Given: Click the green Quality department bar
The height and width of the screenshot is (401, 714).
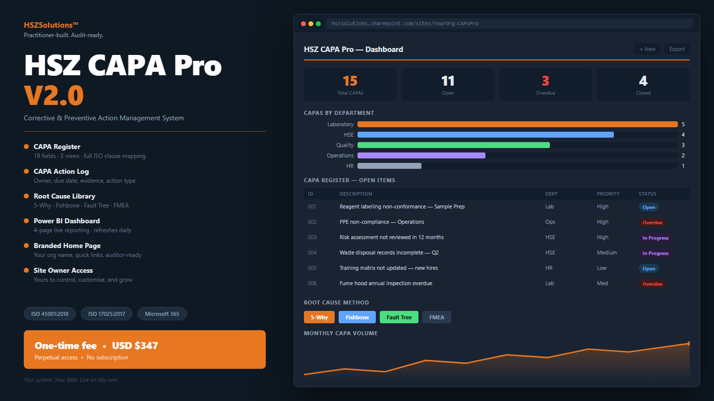Looking at the screenshot, I should point(454,145).
